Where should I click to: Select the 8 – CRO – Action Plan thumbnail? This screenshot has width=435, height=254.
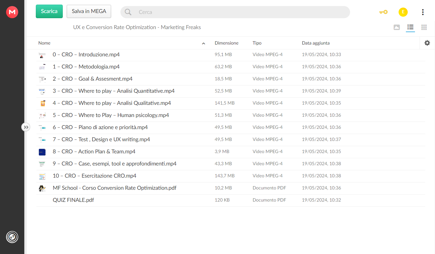(42, 152)
